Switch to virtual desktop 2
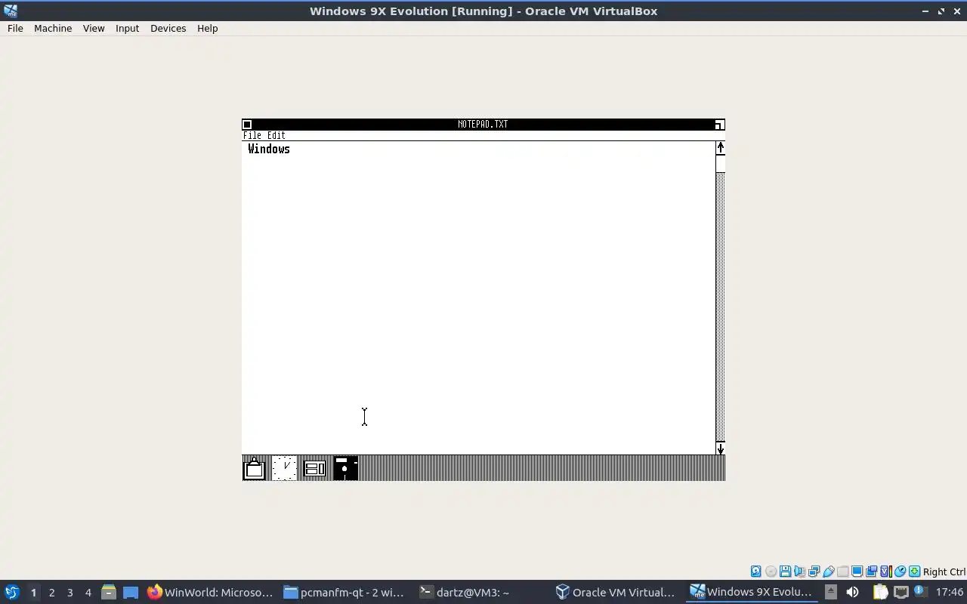The height and width of the screenshot is (604, 967). coord(51,592)
